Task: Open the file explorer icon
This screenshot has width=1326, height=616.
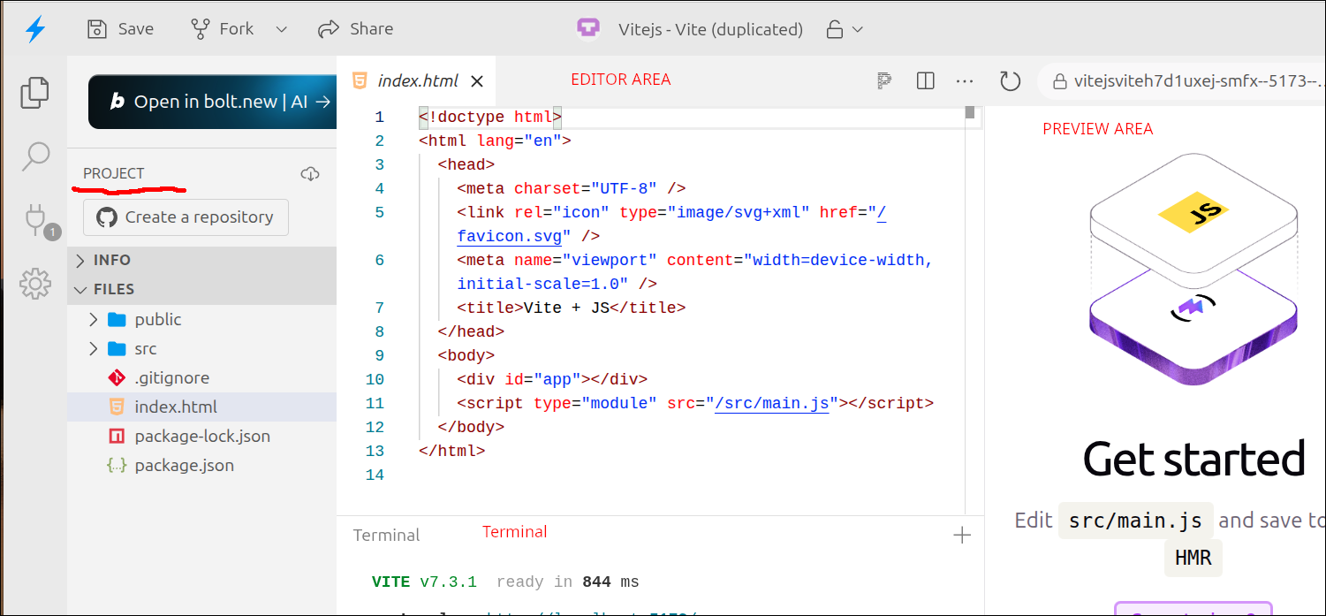Action: tap(34, 93)
